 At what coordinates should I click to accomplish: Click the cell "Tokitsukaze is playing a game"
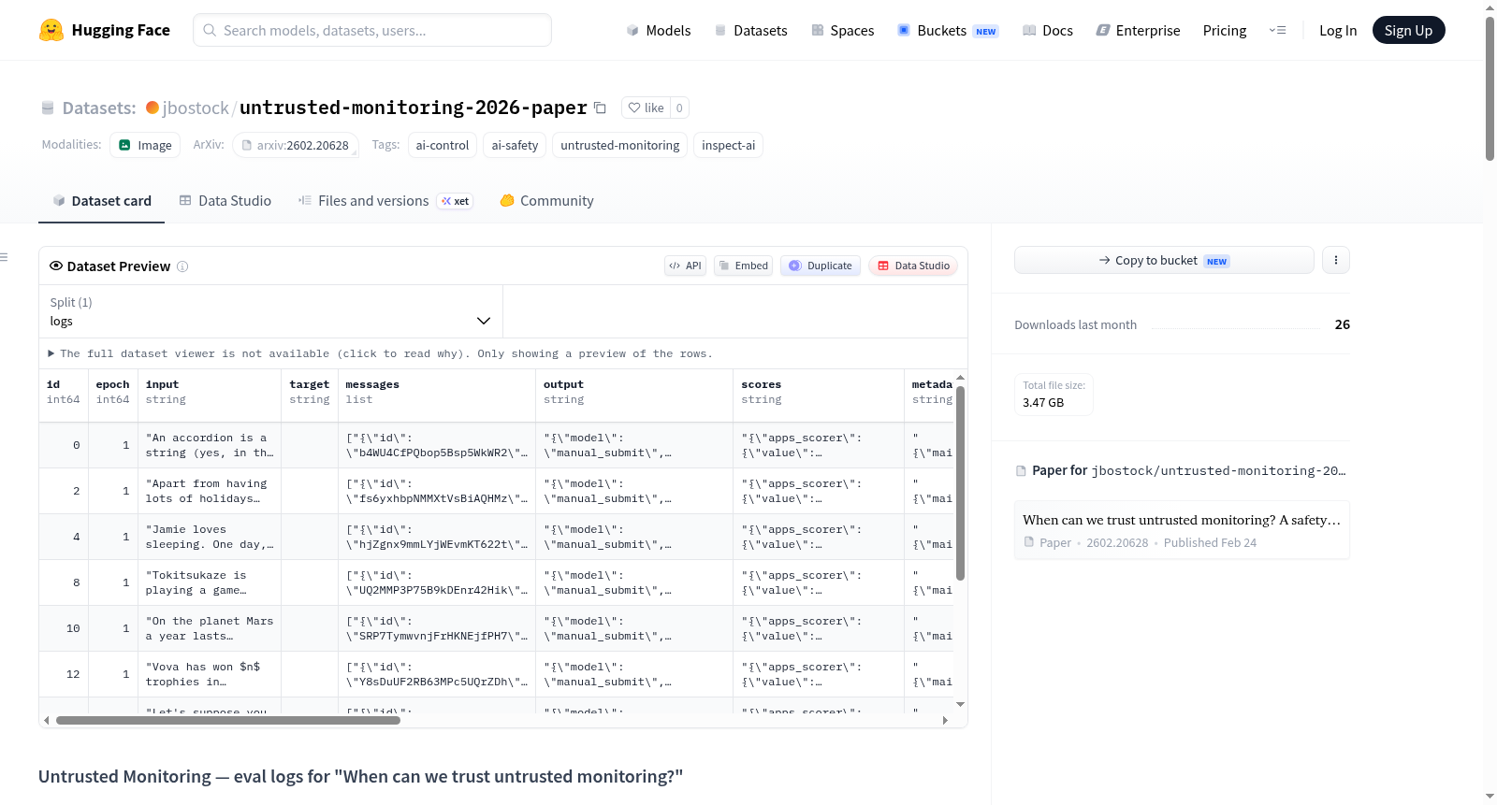[x=210, y=582]
